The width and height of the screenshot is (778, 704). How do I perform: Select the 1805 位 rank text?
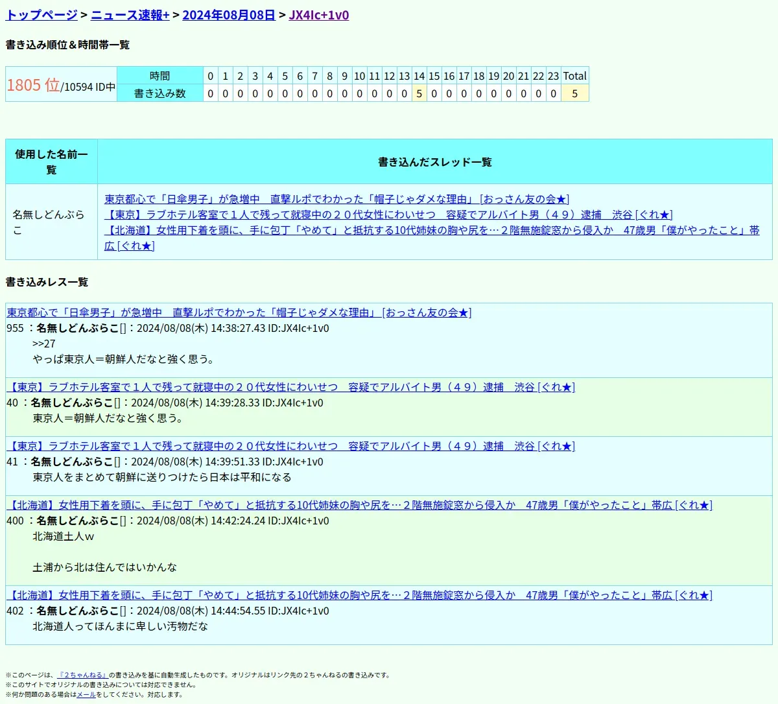tap(33, 85)
